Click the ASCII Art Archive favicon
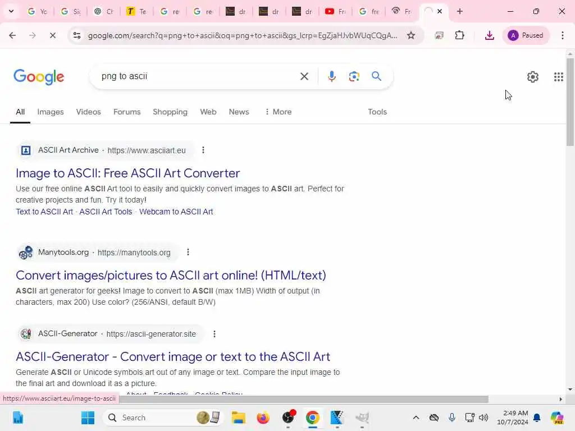The image size is (575, 431). coord(26,150)
